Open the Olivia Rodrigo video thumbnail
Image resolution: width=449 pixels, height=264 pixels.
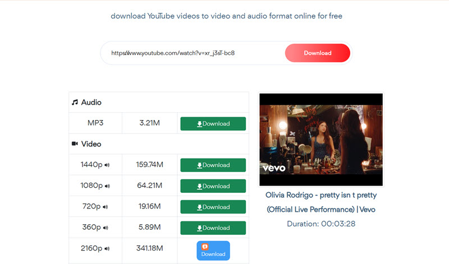(321, 140)
